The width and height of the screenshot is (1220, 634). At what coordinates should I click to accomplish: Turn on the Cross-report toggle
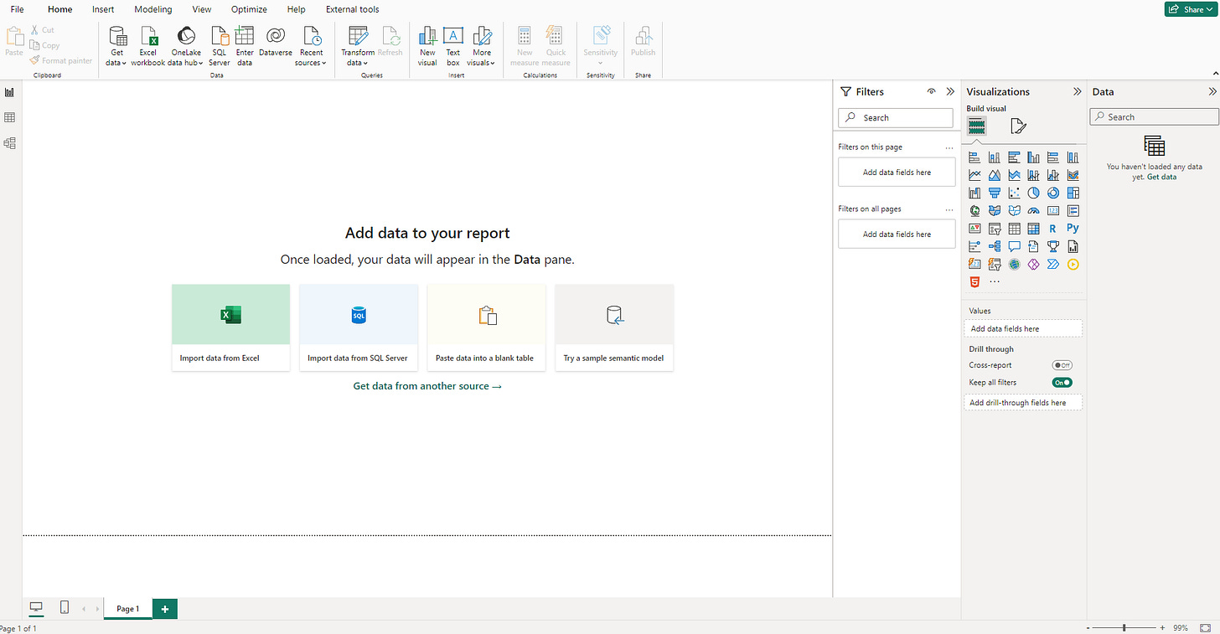1062,364
